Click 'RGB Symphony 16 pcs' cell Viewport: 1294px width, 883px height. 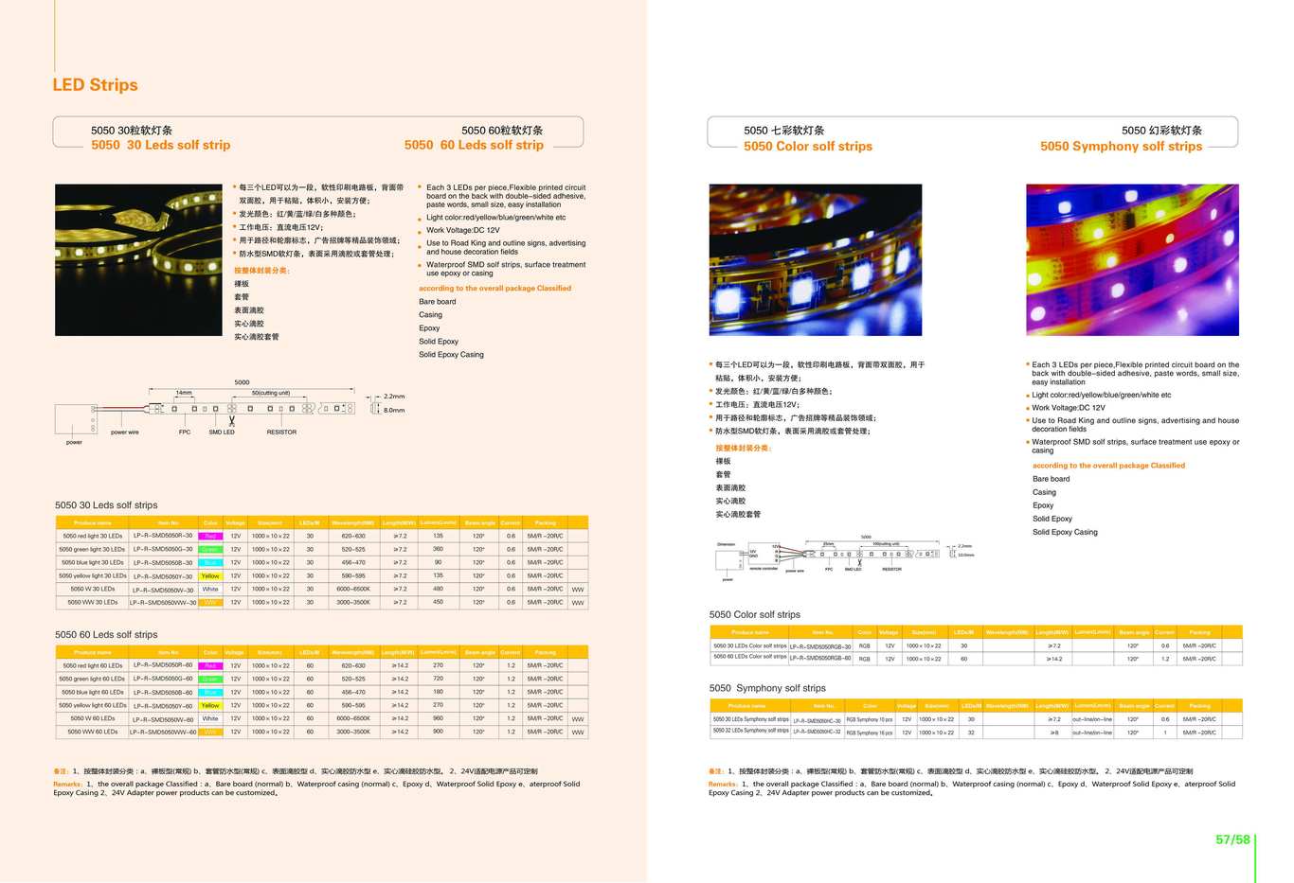coord(870,732)
